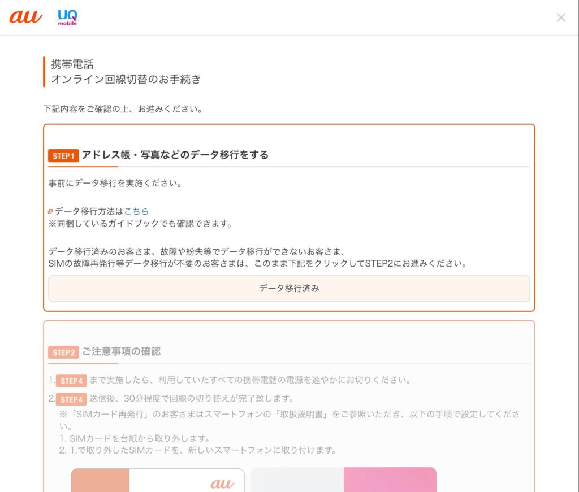
Task: Click the 携帯電話 title line
Action: point(72,64)
